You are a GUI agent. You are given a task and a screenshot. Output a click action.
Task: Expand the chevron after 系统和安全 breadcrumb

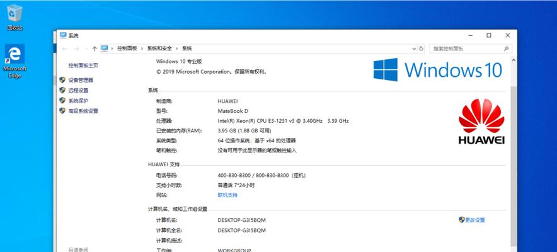click(x=177, y=49)
